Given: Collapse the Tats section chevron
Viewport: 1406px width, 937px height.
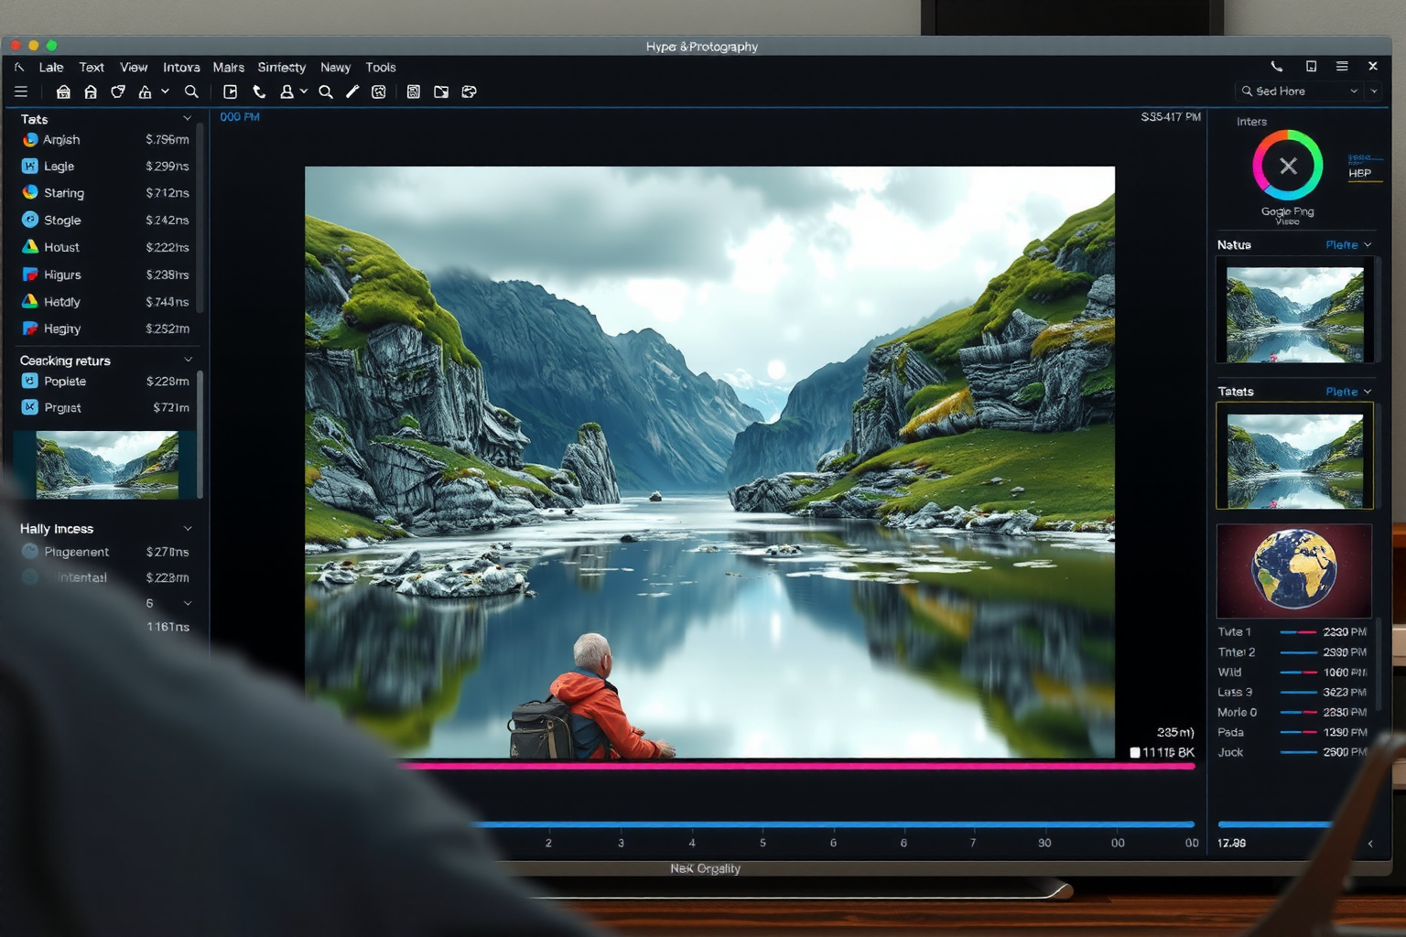Looking at the screenshot, I should pyautogui.click(x=188, y=119).
